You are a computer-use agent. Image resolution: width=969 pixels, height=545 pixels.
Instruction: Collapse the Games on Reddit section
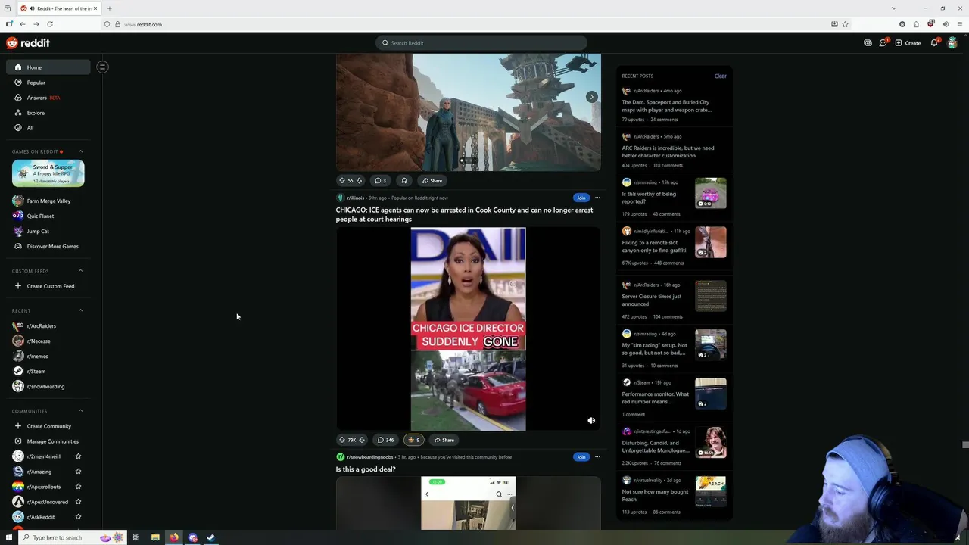(x=80, y=151)
